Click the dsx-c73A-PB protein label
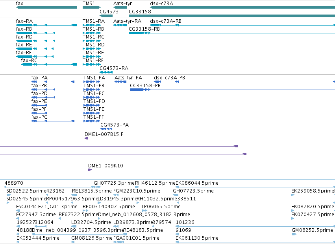335x244 pixels. tap(169, 78)
